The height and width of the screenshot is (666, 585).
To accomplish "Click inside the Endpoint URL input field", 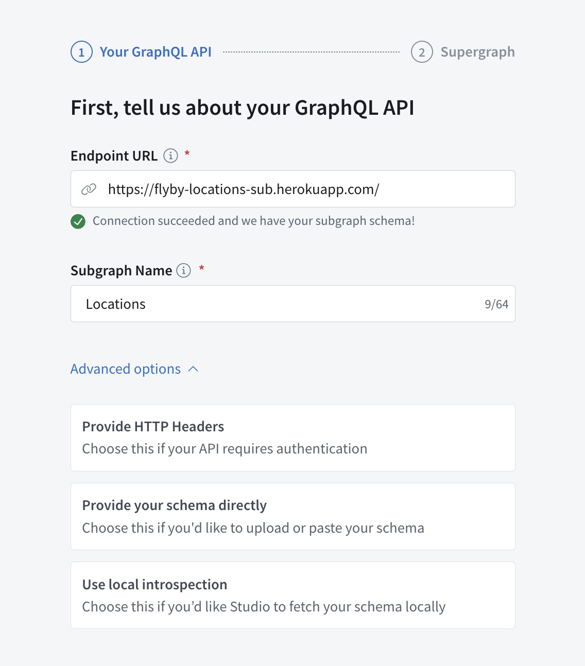I will point(292,189).
